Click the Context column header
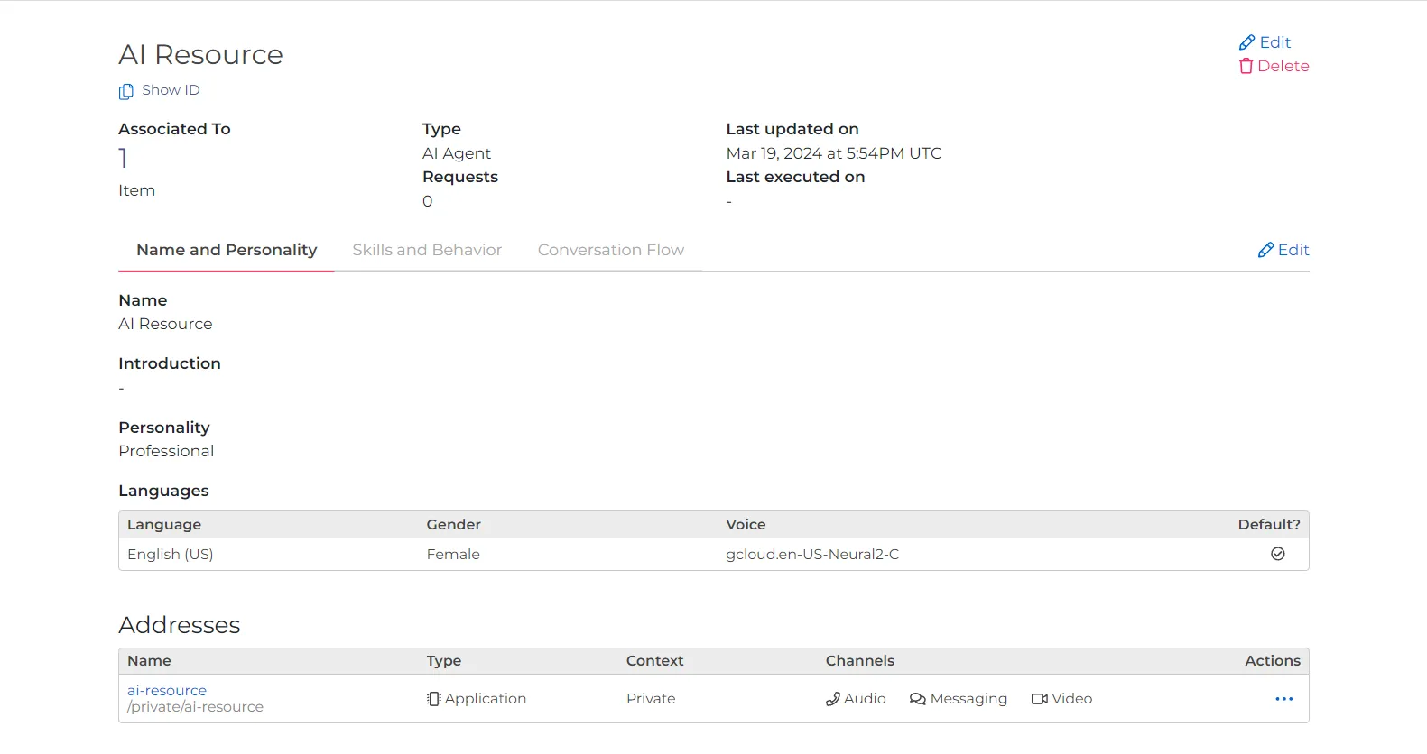This screenshot has height=754, width=1427. tap(655, 661)
